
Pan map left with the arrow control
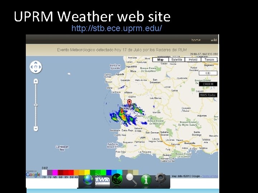[x=32, y=67]
